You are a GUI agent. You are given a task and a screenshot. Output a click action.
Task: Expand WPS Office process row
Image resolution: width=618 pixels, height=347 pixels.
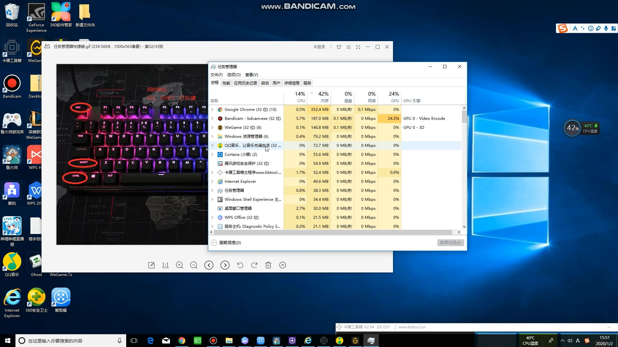coord(212,218)
